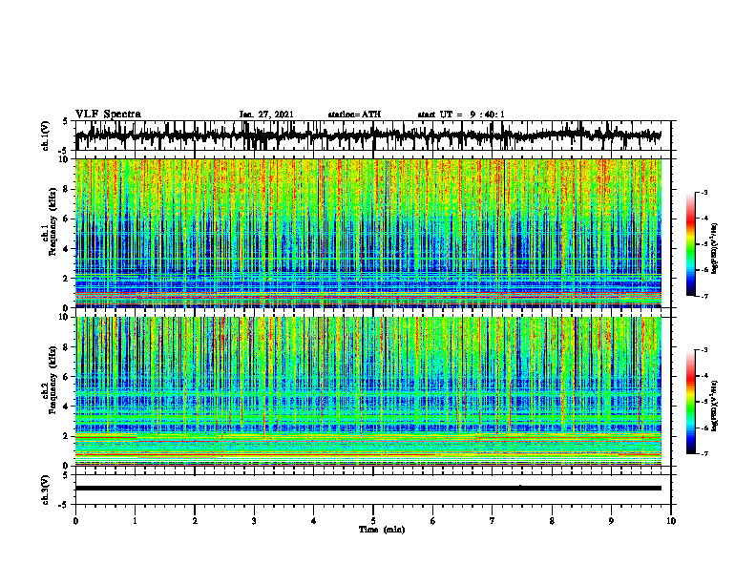Click time axis tick label "3"
Viewport: 756px width, 584px height.
[254, 521]
